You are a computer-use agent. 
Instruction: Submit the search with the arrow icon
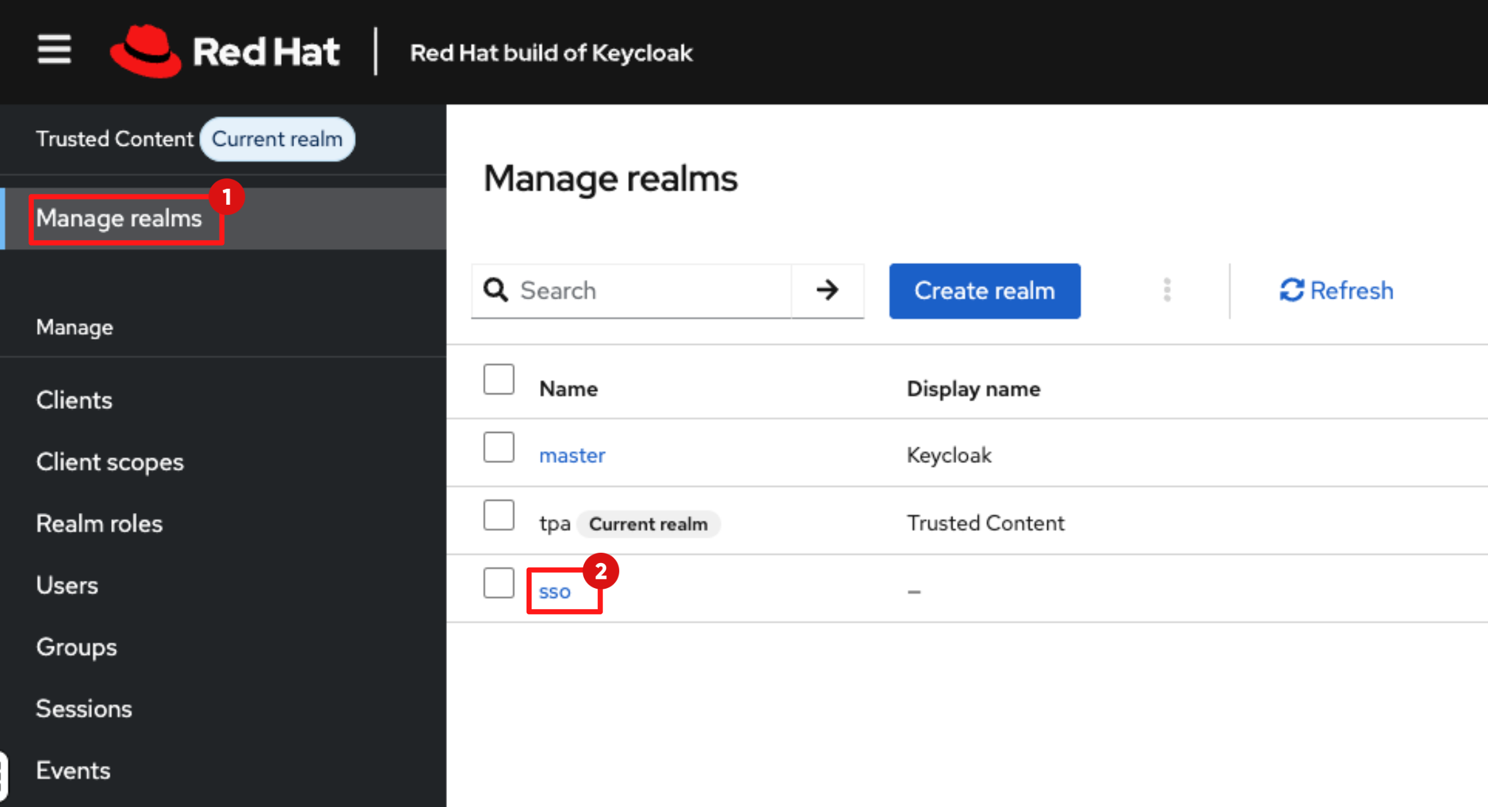click(x=827, y=290)
